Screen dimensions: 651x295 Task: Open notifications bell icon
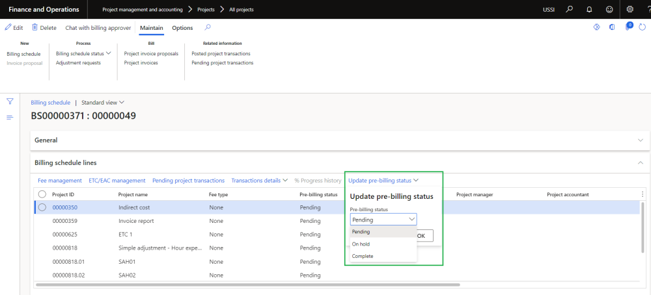[589, 10]
